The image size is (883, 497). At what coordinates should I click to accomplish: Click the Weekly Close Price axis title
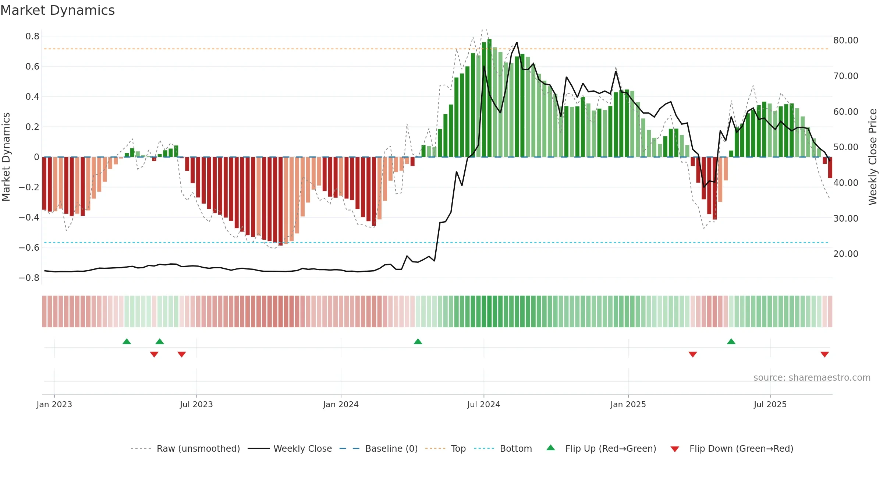point(873,157)
